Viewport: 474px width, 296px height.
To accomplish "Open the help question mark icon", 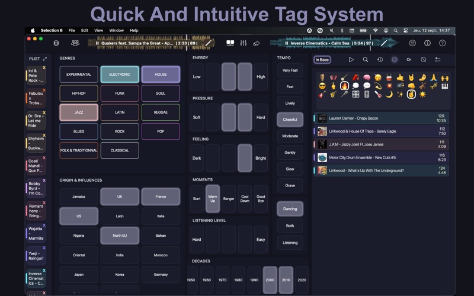I will coord(442,43).
